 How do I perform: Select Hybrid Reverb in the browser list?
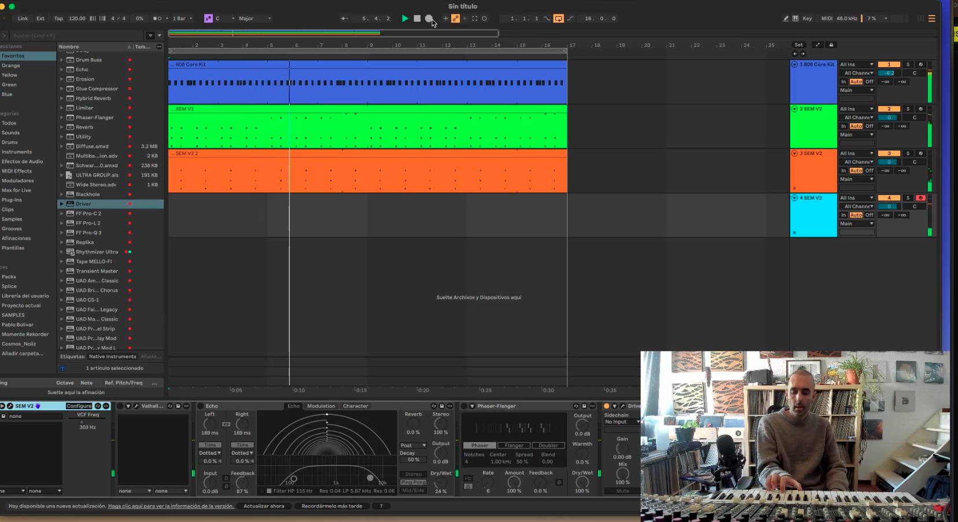(93, 98)
